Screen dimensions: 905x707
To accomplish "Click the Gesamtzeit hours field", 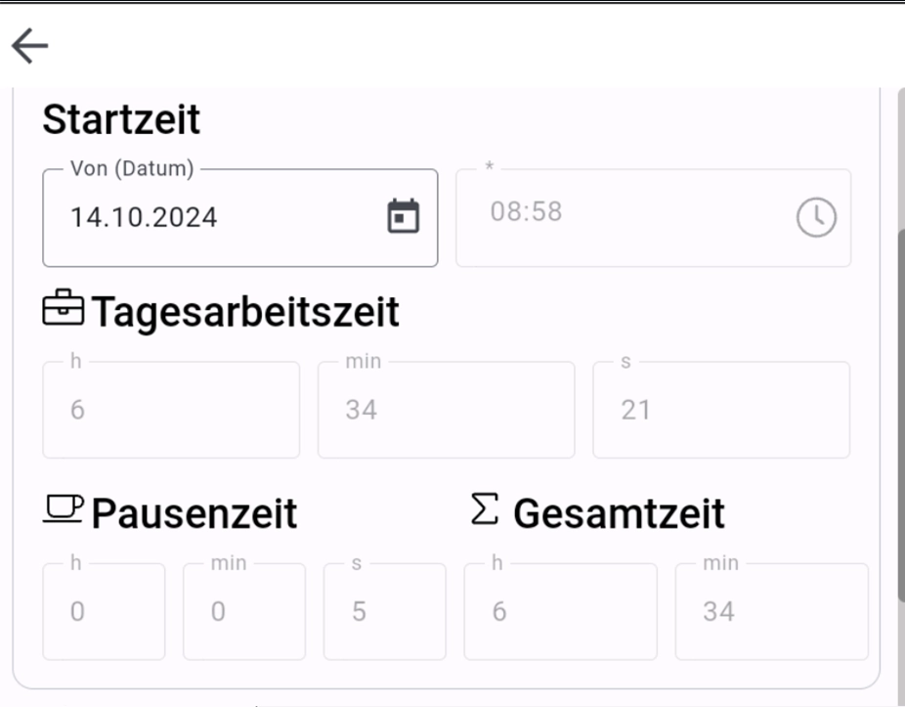I will click(560, 611).
